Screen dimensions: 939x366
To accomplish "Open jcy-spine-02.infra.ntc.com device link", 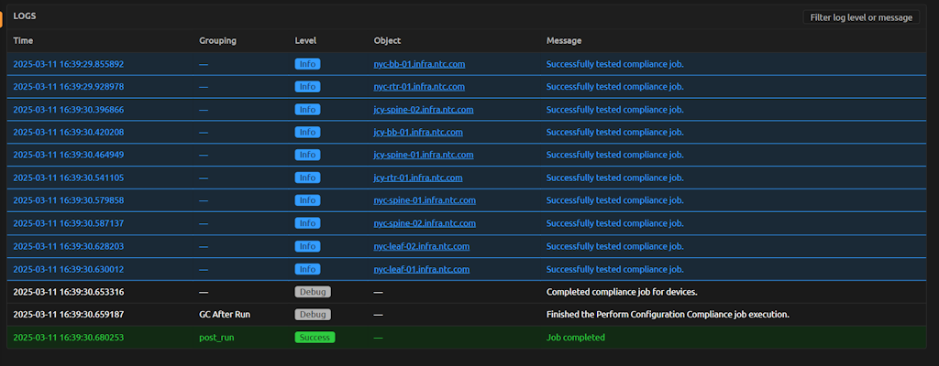I will coord(423,110).
